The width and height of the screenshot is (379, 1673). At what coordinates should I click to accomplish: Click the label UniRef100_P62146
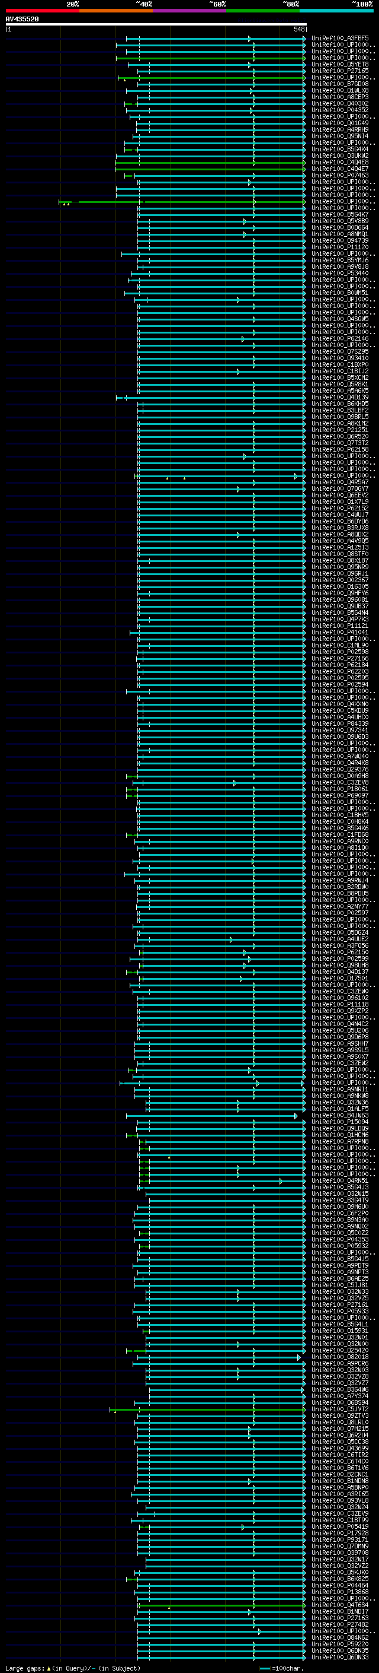pyautogui.click(x=339, y=338)
